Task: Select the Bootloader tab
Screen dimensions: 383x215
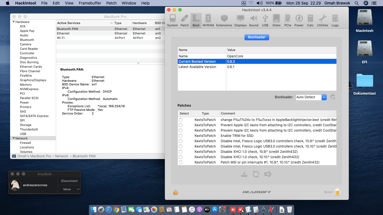Action: click(x=257, y=37)
